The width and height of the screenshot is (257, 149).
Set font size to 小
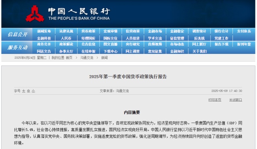[x=33, y=91]
